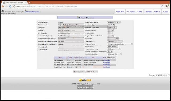Delete the Gavin McDonald contact
The width and height of the screenshot is (171, 101).
(x=108, y=63)
